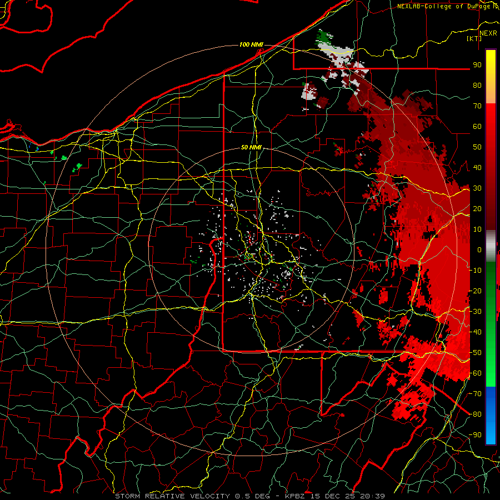The height and width of the screenshot is (500, 500).
Task: Click the -70 scale value
Action: [476, 394]
